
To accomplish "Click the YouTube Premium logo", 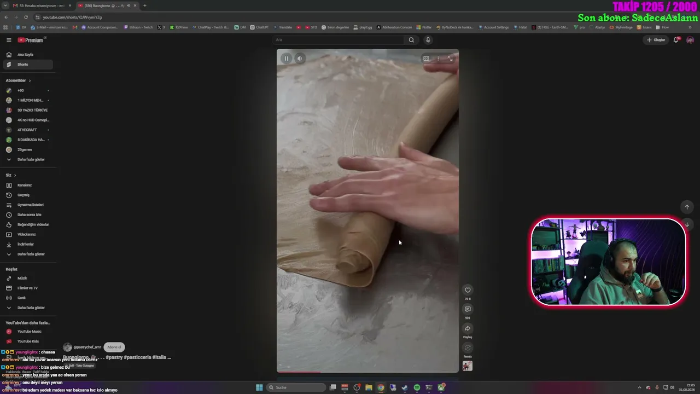I will click(x=30, y=40).
